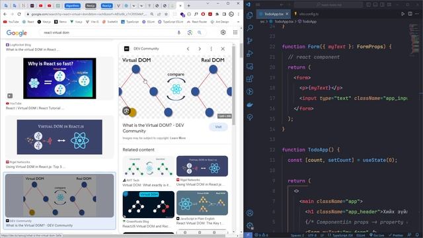Open the YouTube bookmark
Viewport: 423px width, 238px height.
11,22
